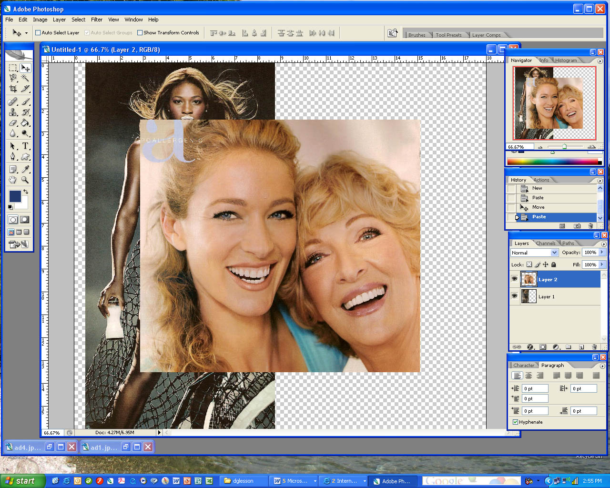Toggle lock position for the layer
This screenshot has width=610, height=488.
pyautogui.click(x=545, y=264)
